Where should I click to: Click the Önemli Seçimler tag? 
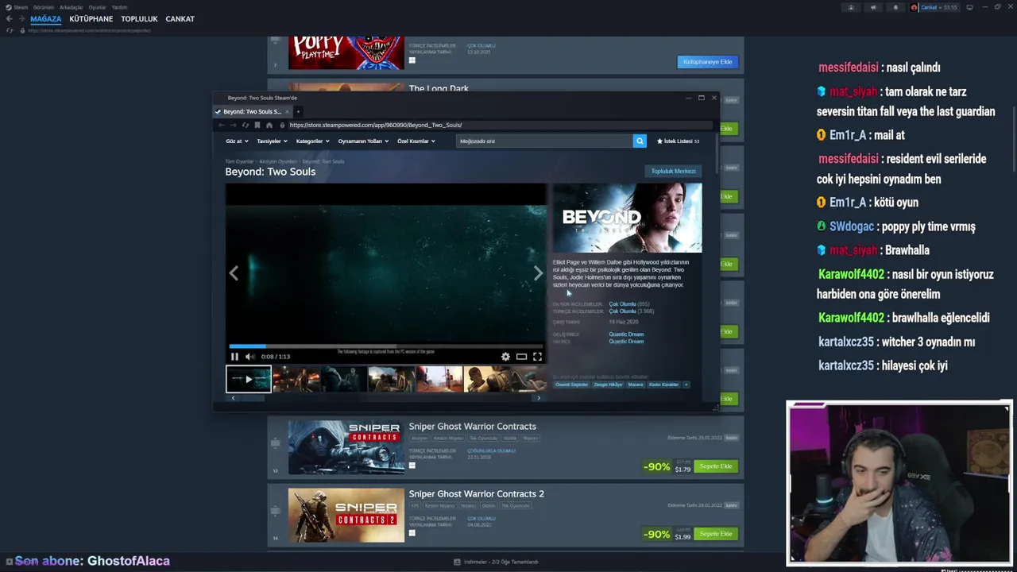(x=571, y=385)
